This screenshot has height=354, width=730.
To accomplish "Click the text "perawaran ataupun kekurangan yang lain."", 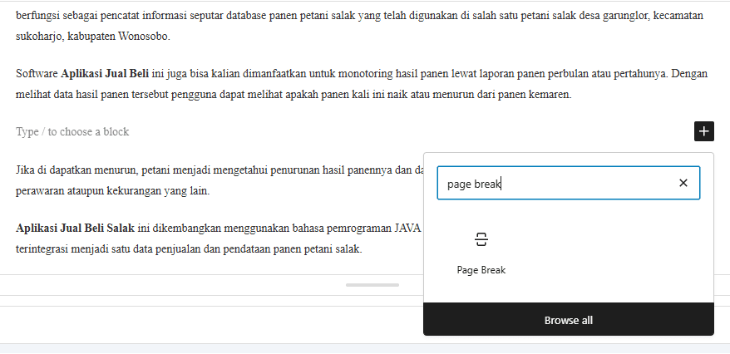I will (x=113, y=191).
